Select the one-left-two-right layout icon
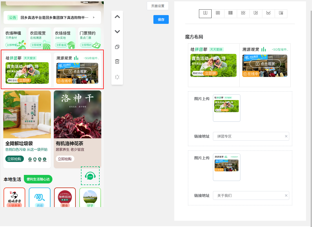This screenshot has width=312, height=227. point(256,13)
